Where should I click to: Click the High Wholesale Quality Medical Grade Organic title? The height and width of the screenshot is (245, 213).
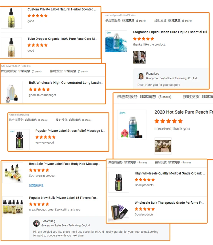point(170,173)
